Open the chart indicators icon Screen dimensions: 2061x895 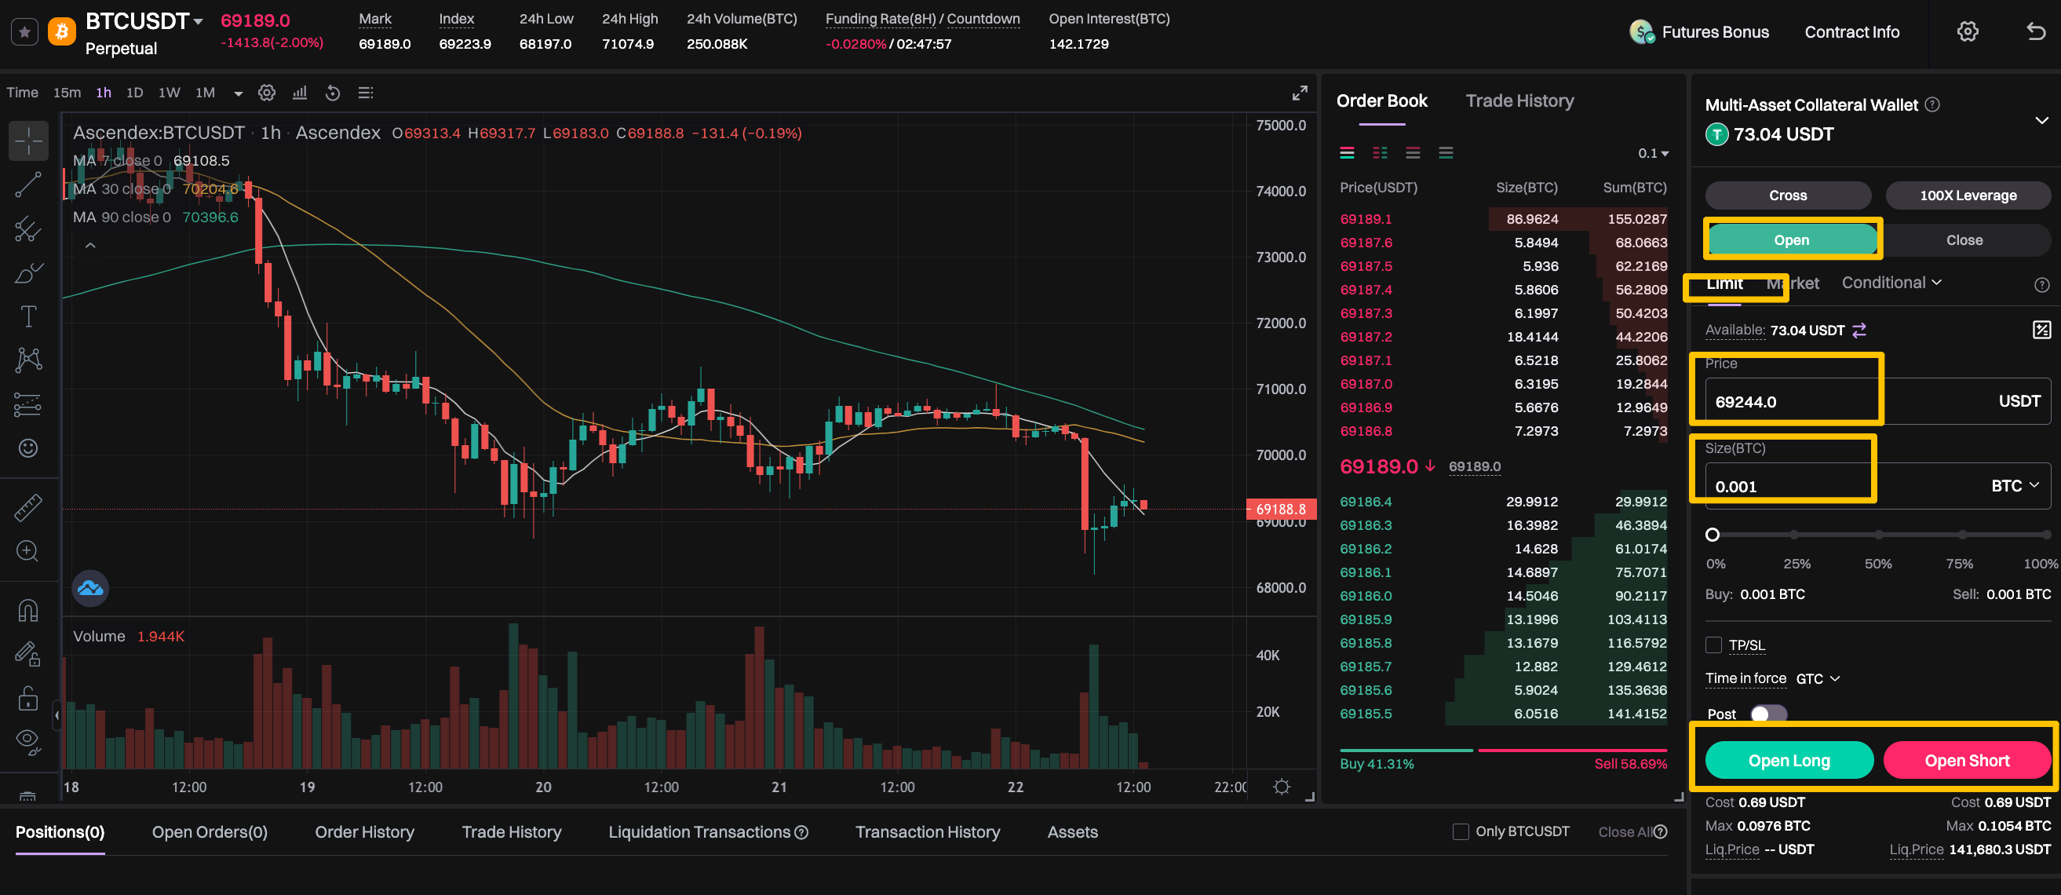click(x=300, y=93)
